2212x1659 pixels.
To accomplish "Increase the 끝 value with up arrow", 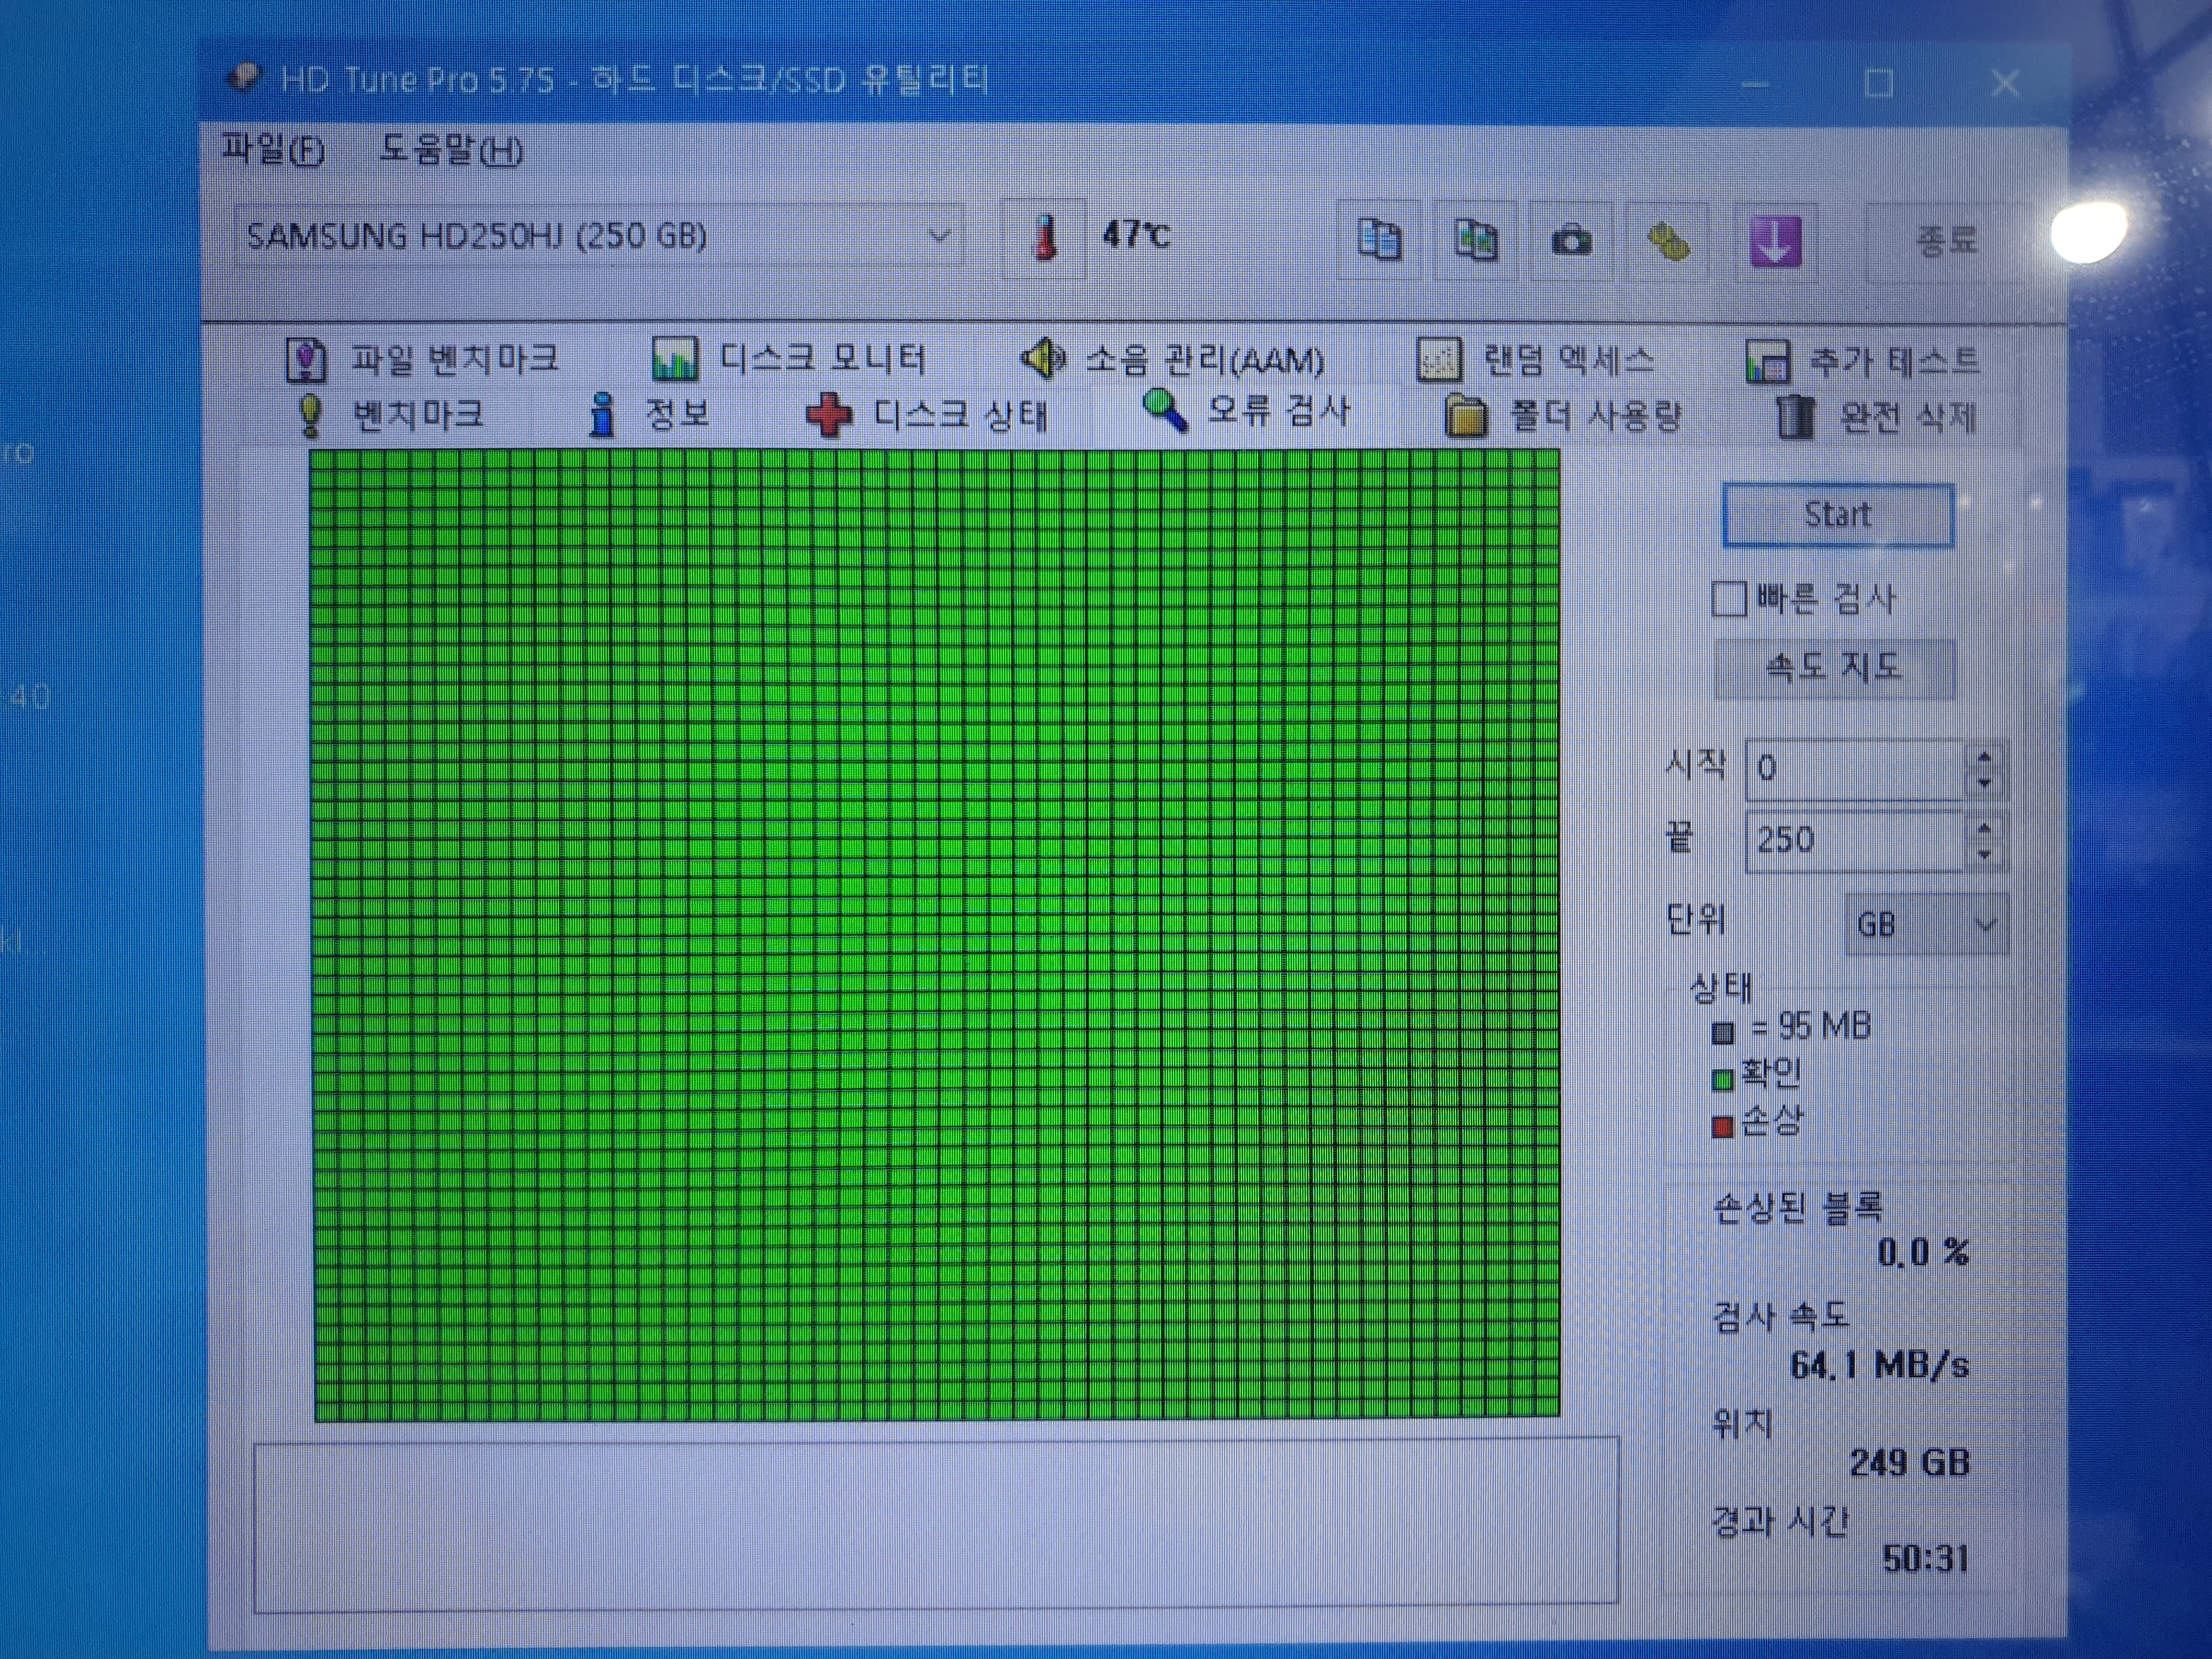I will pyautogui.click(x=1985, y=828).
